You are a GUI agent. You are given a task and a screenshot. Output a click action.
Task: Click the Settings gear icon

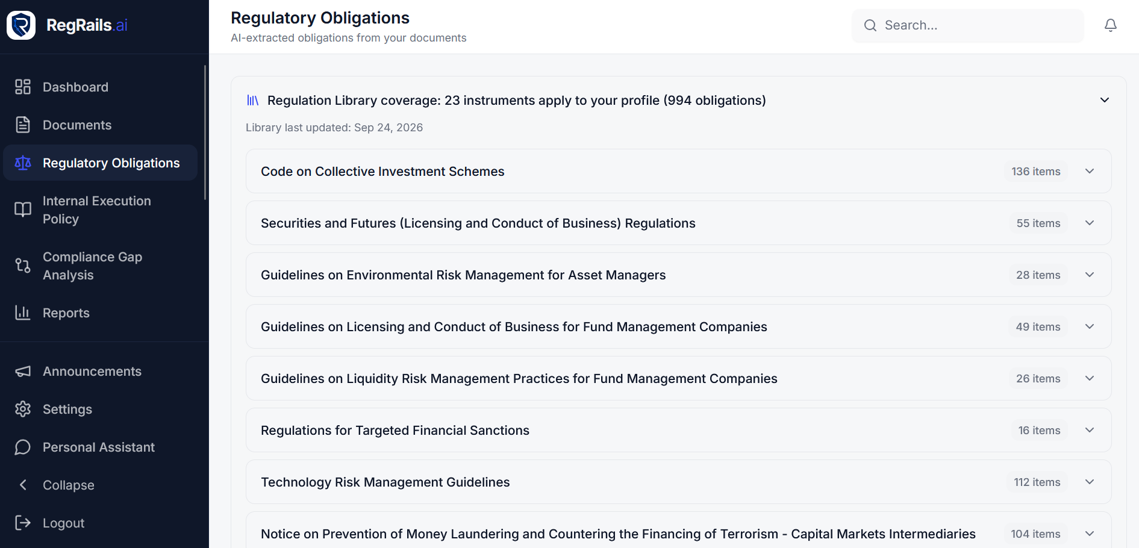[x=23, y=409]
